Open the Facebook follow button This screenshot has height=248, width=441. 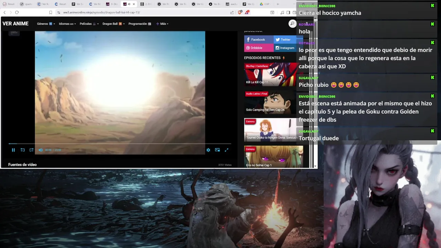[x=259, y=40]
